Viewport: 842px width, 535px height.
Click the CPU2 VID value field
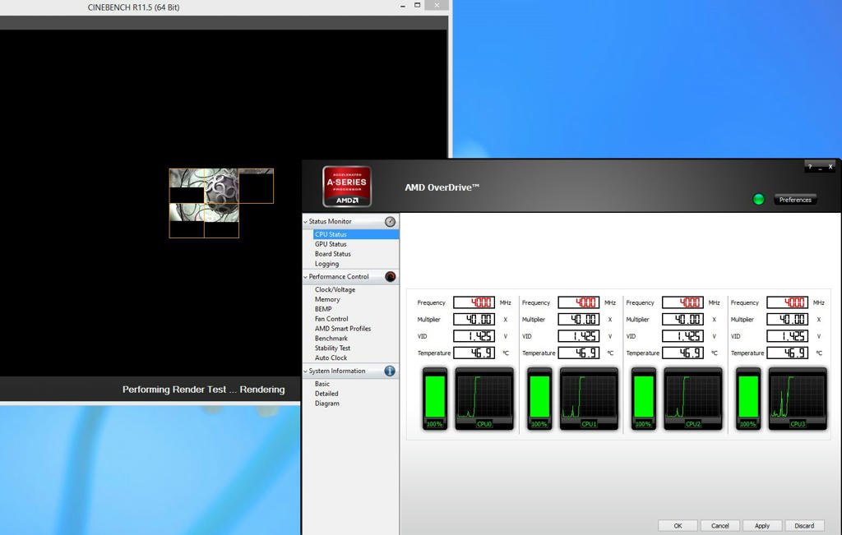click(683, 336)
